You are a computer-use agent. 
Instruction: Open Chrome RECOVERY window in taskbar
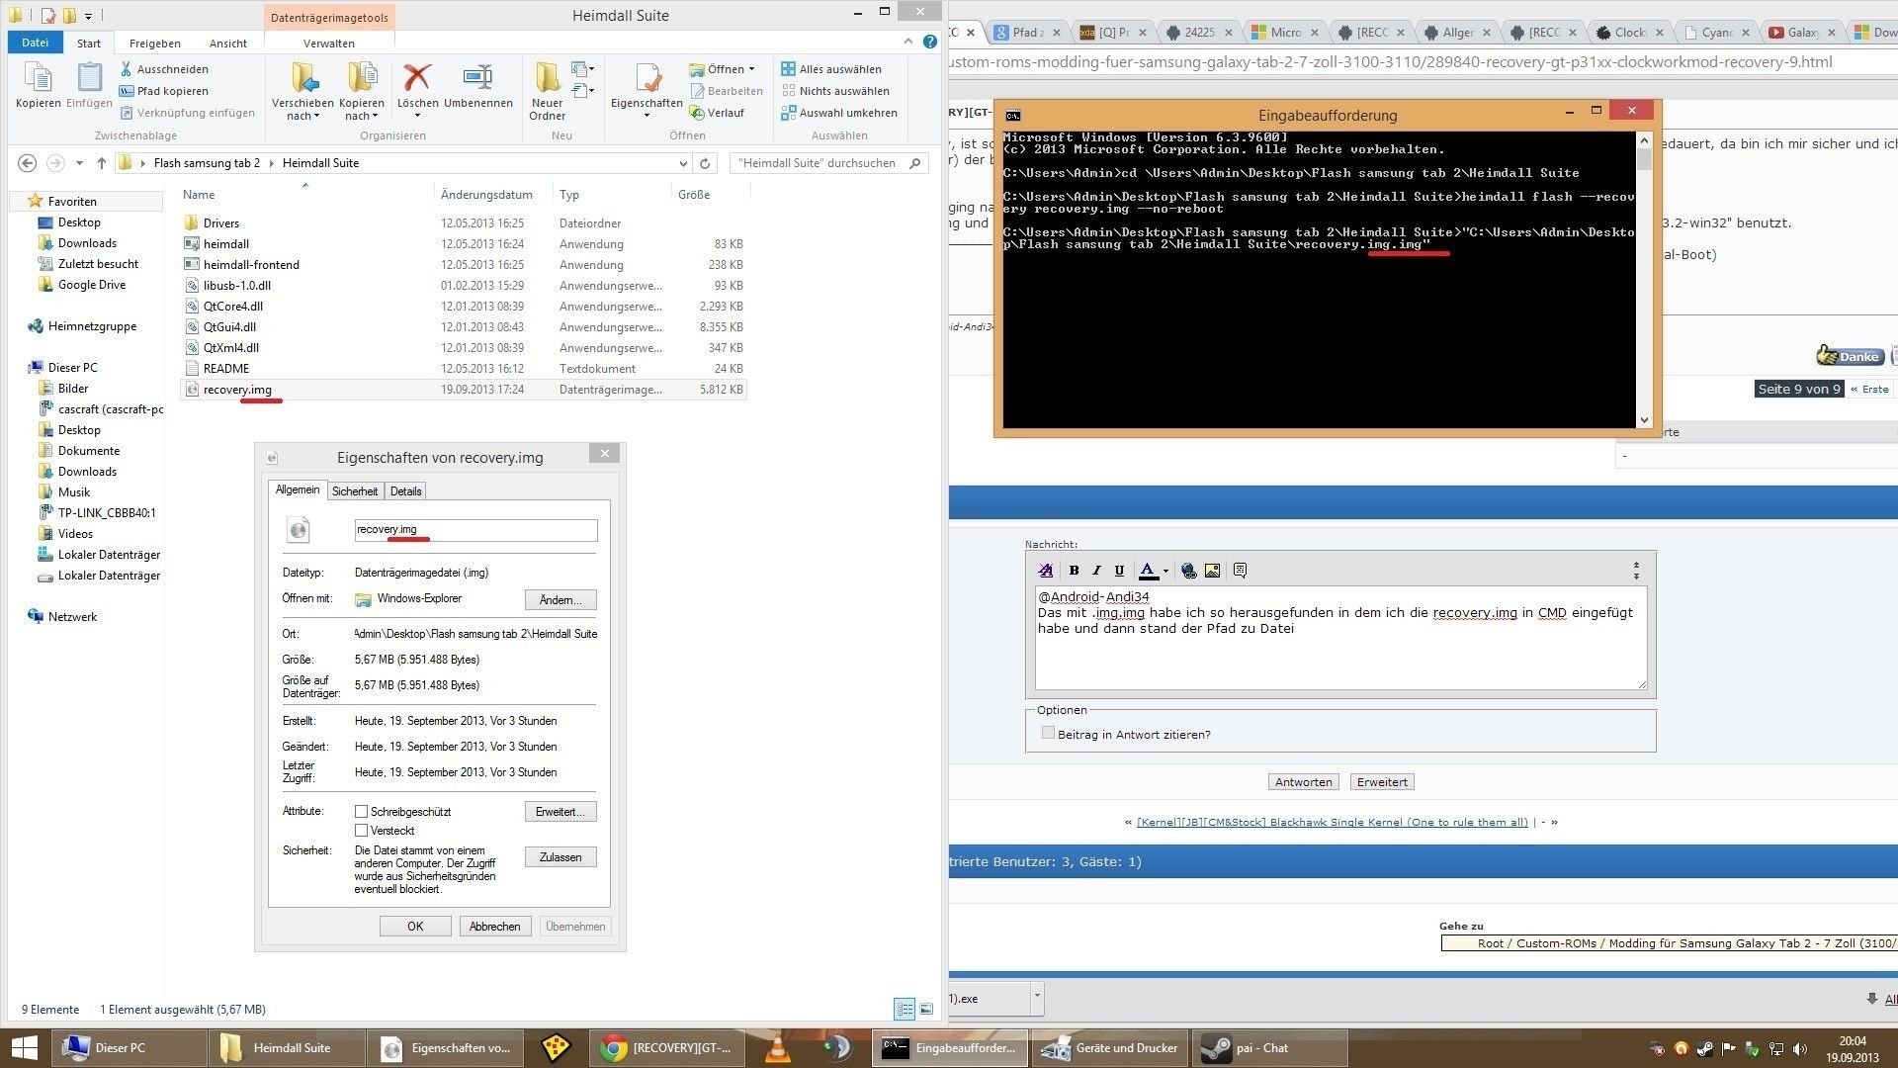pyautogui.click(x=666, y=1048)
